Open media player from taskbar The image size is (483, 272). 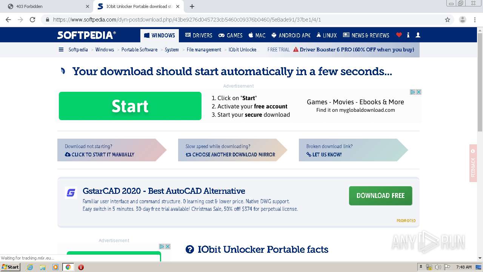point(55,267)
